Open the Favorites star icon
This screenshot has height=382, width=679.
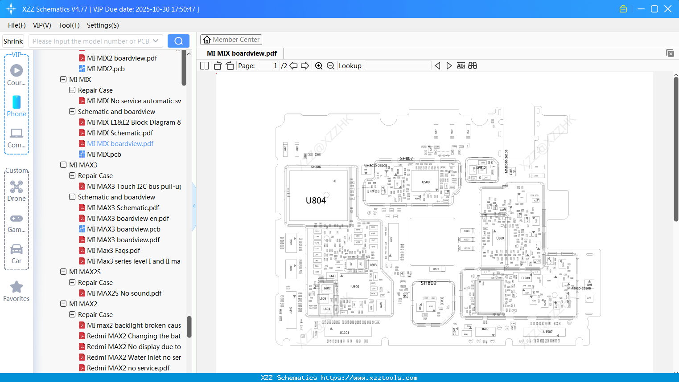click(x=16, y=287)
